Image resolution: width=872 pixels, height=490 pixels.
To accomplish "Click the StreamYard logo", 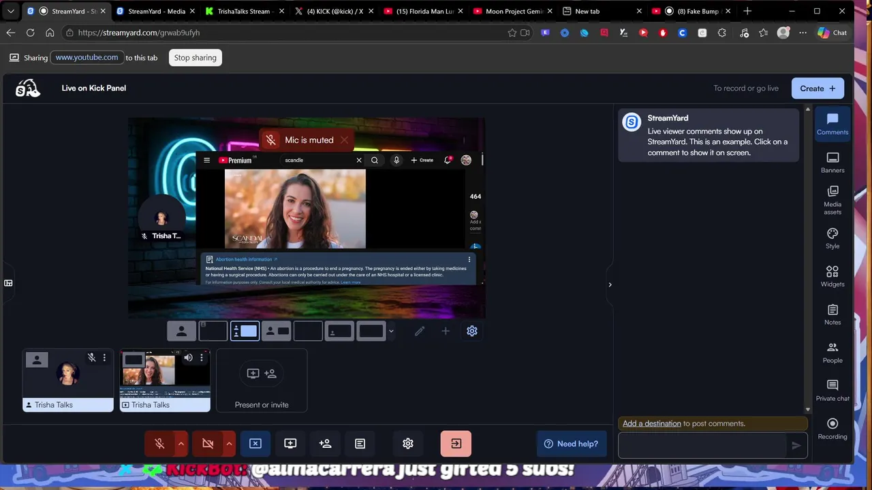I will click(x=28, y=88).
